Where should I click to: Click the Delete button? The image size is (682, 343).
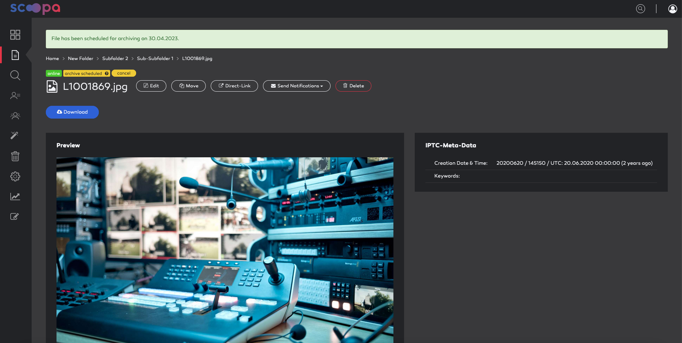(353, 86)
